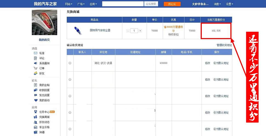The image size is (266, 136).
Task: Open 私信 text link in sidebar
Action: [42, 53]
